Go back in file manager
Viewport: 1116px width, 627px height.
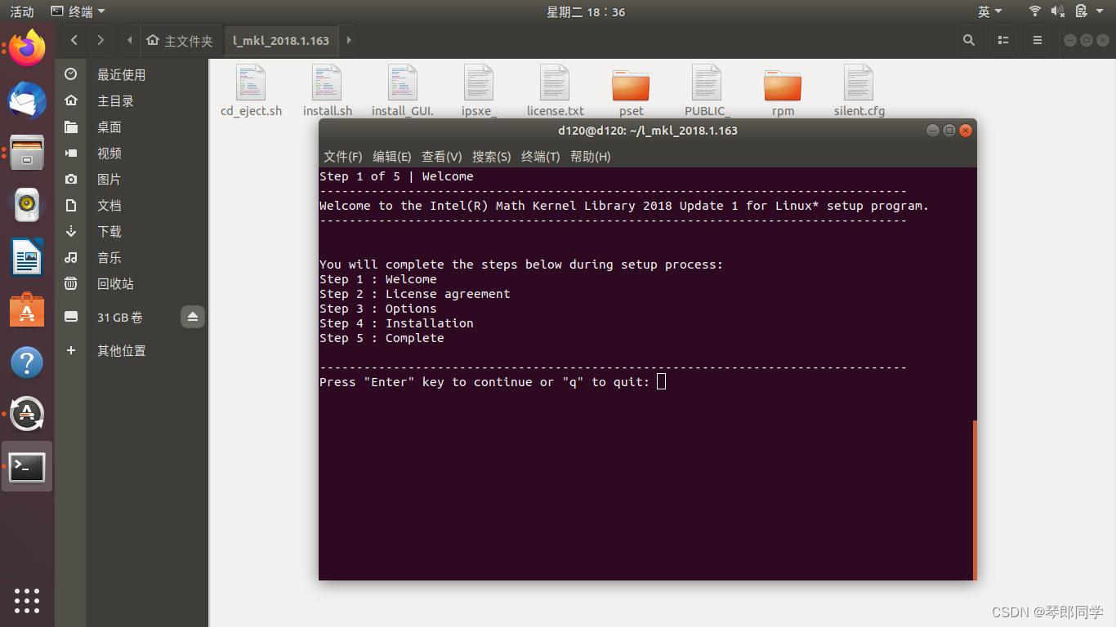click(x=74, y=40)
